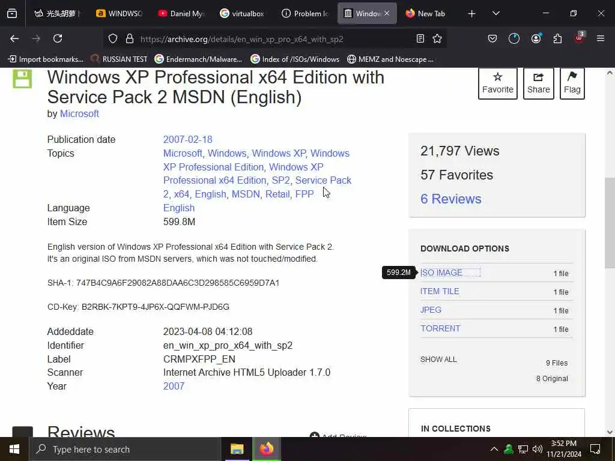This screenshot has height=461, width=615.
Task: Open Firefox account icon
Action: click(536, 38)
